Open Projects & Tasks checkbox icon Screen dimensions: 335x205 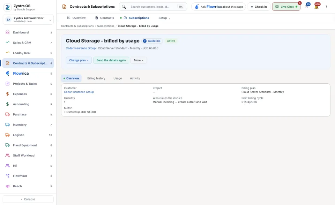[7, 83]
